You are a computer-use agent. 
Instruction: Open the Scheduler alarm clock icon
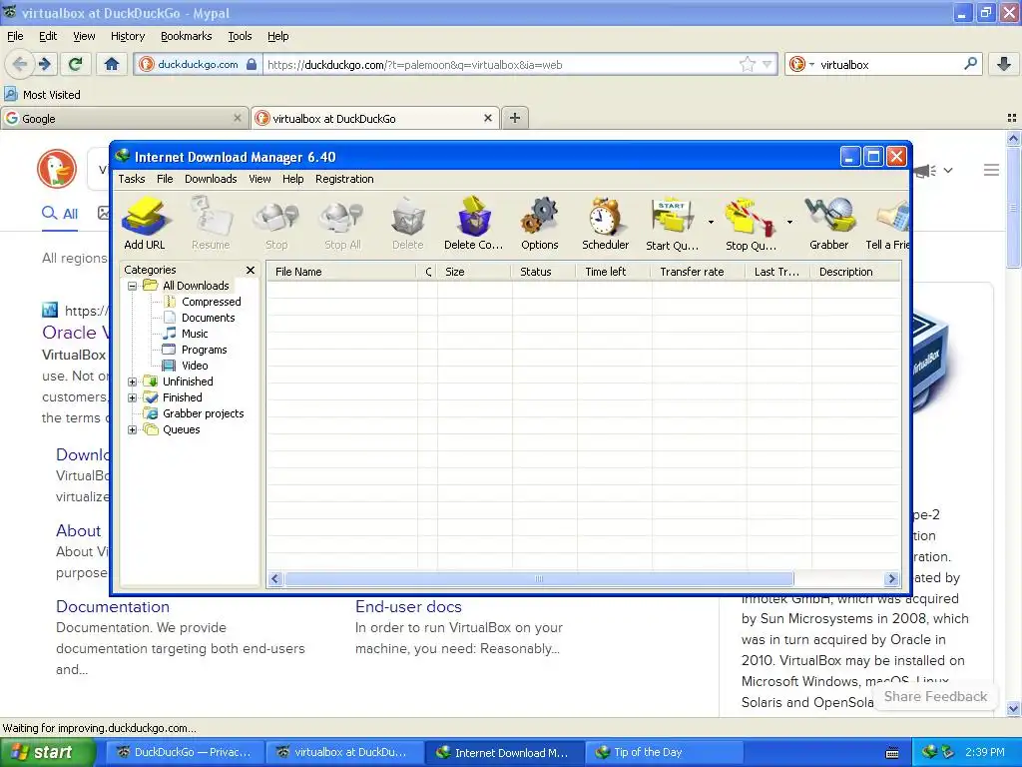point(606,223)
